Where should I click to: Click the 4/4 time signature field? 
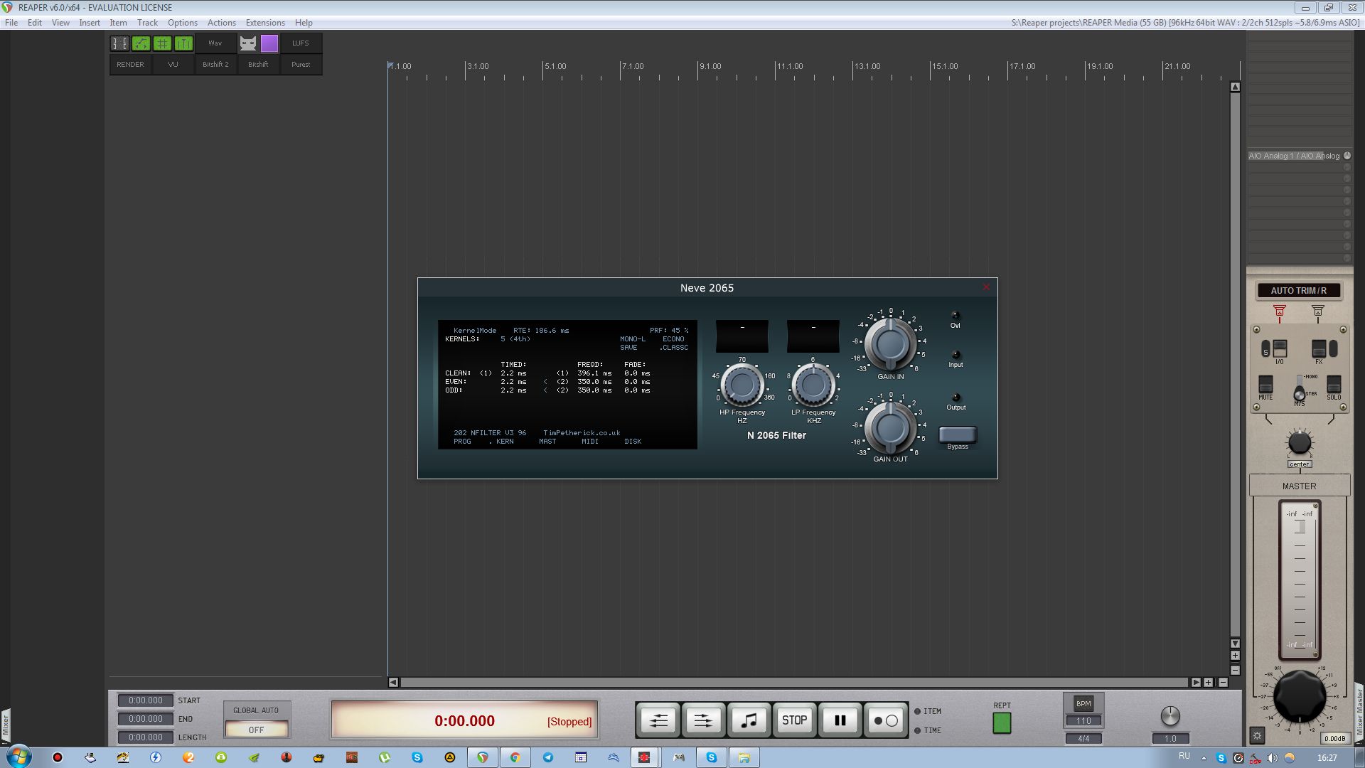click(1083, 738)
